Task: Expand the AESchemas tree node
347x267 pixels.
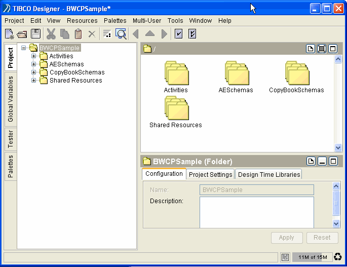Action: tap(33, 64)
